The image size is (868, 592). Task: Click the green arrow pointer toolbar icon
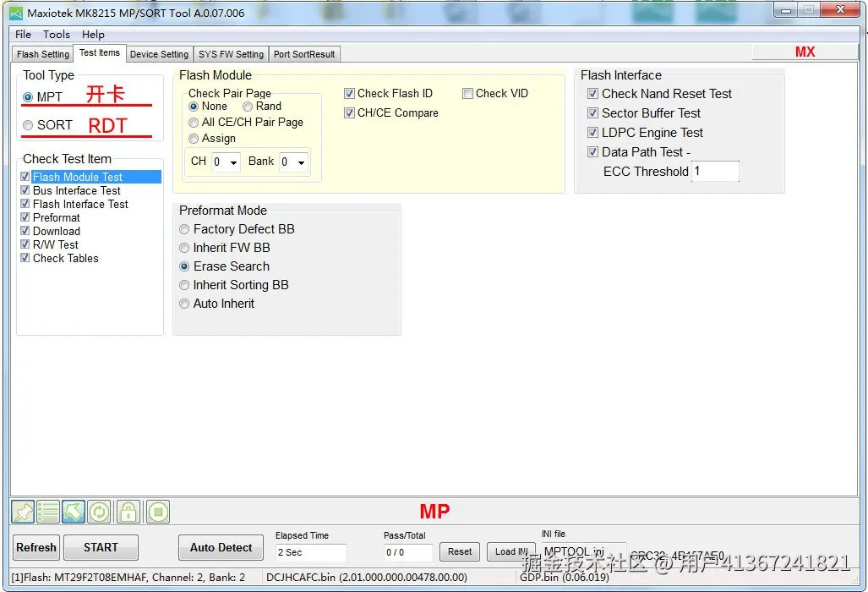[73, 512]
